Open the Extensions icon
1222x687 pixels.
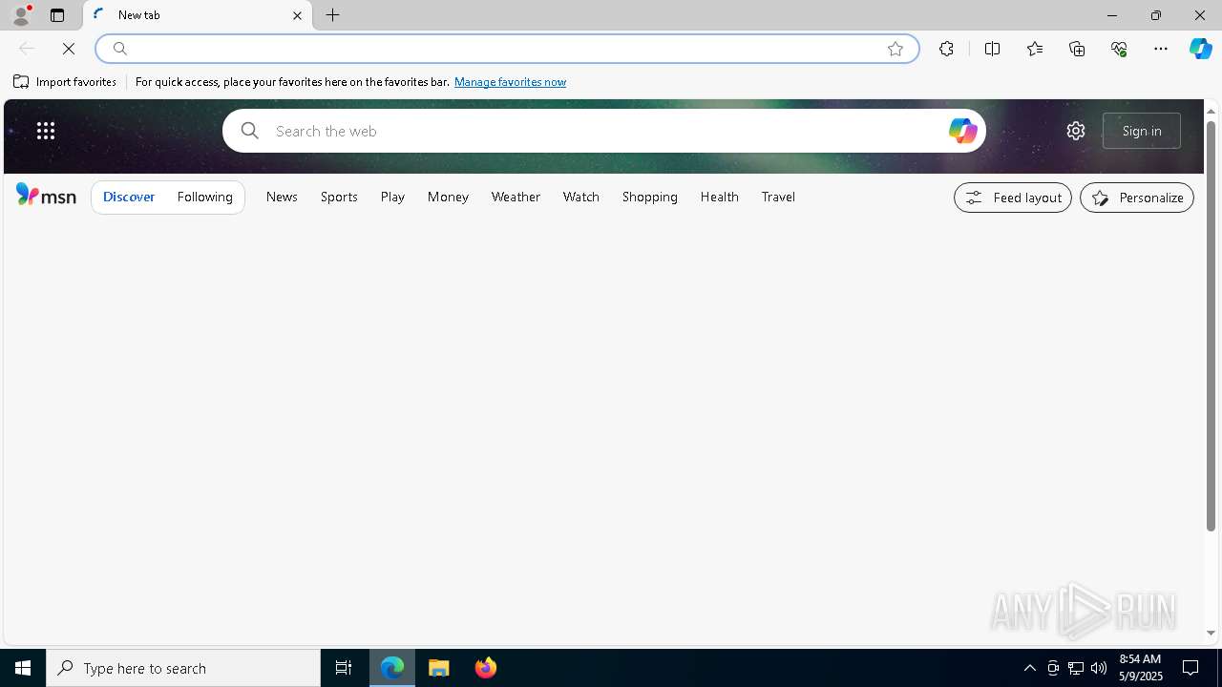click(946, 49)
